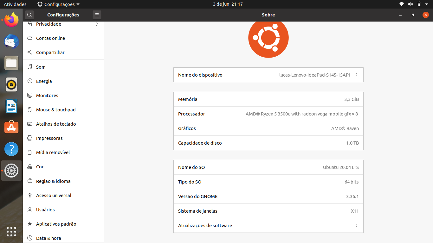Open Ubuntu Software from the dock
This screenshot has height=243, width=433.
pyautogui.click(x=11, y=128)
